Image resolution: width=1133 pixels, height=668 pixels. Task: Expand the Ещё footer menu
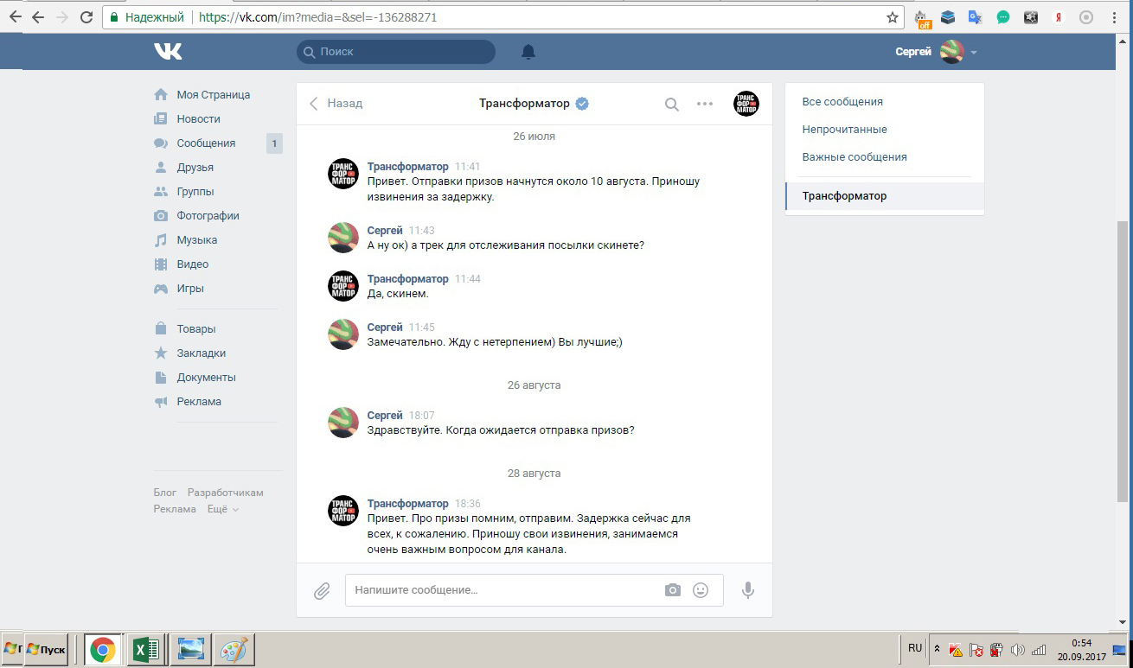222,509
